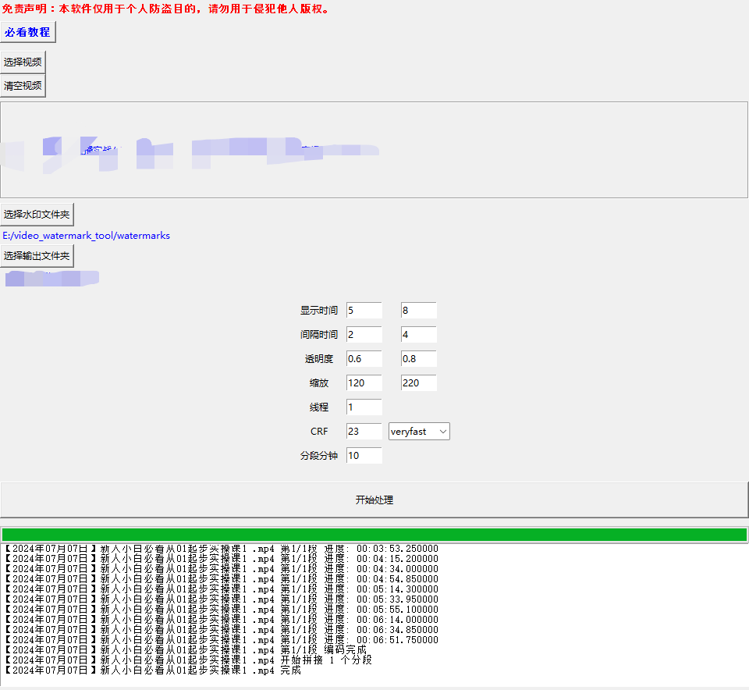Click the 缩放 field containing 120
This screenshot has width=749, height=690.
[364, 383]
